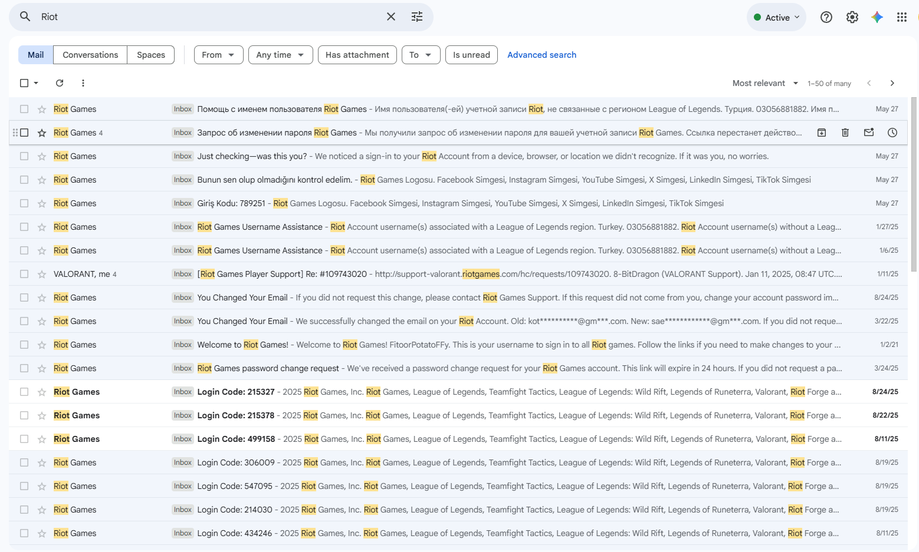Star the Giriş Kodu: 789251 email
Image resolution: width=919 pixels, height=552 pixels.
coord(42,203)
